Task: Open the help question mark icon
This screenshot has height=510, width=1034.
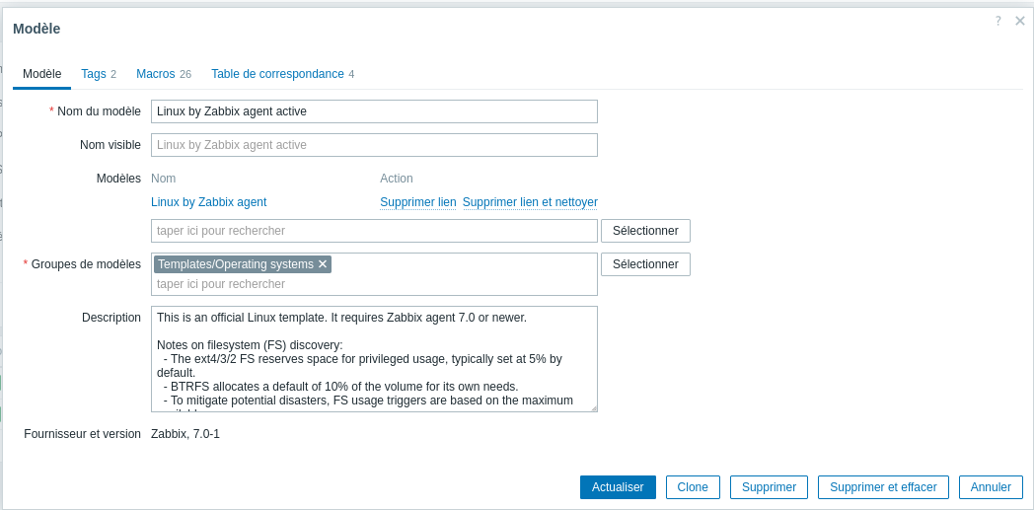Action: click(x=998, y=22)
